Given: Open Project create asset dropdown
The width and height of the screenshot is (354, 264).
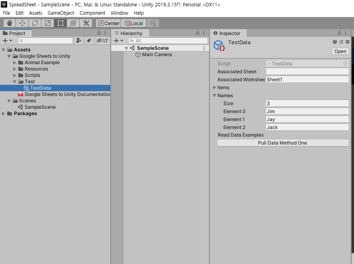Looking at the screenshot, I should 7,41.
